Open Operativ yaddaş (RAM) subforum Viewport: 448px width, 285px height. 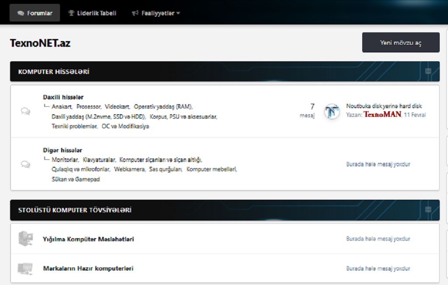(x=163, y=107)
